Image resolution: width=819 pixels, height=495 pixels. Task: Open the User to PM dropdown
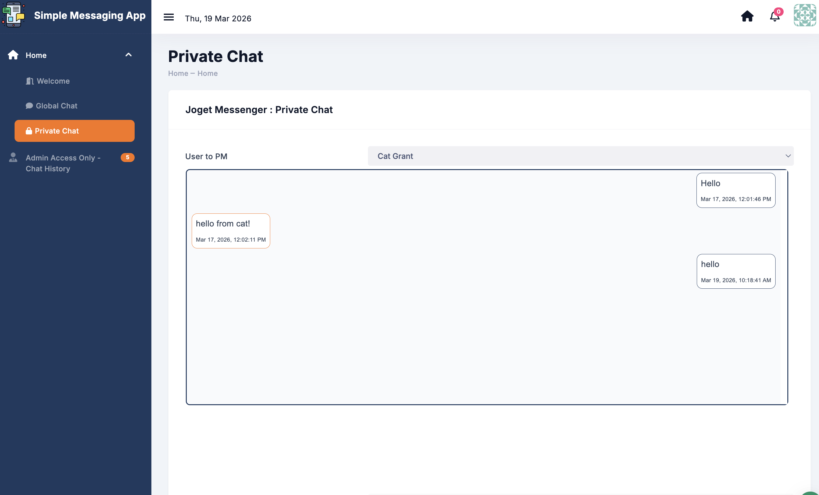580,156
